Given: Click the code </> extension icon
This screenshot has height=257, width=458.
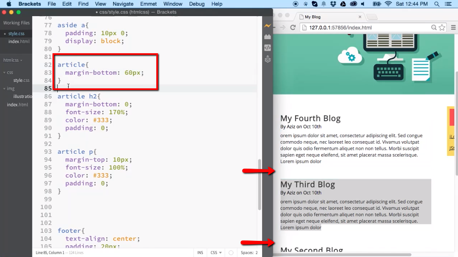Looking at the screenshot, I should [x=267, y=48].
